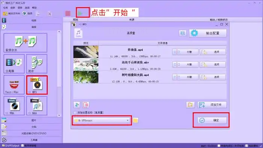
Task: Select the -> MP3 conversion icon
Action: click(37, 85)
